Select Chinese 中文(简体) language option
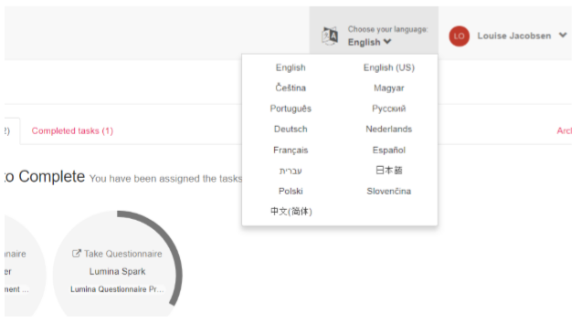Screen dimensions: 581x334 [290, 212]
